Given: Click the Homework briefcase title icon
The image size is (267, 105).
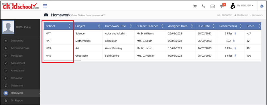Looking at the screenshot, I should [46, 15].
